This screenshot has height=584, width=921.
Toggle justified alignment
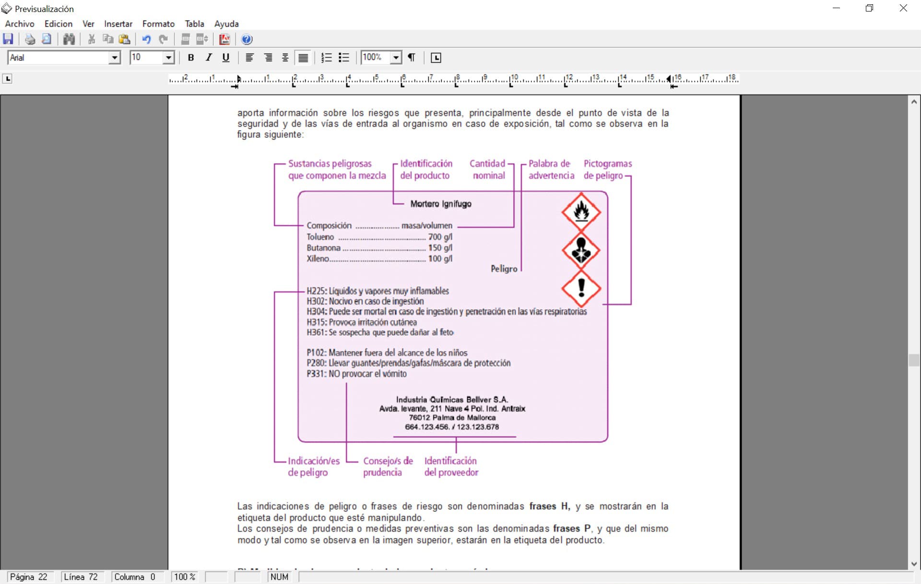tap(303, 58)
